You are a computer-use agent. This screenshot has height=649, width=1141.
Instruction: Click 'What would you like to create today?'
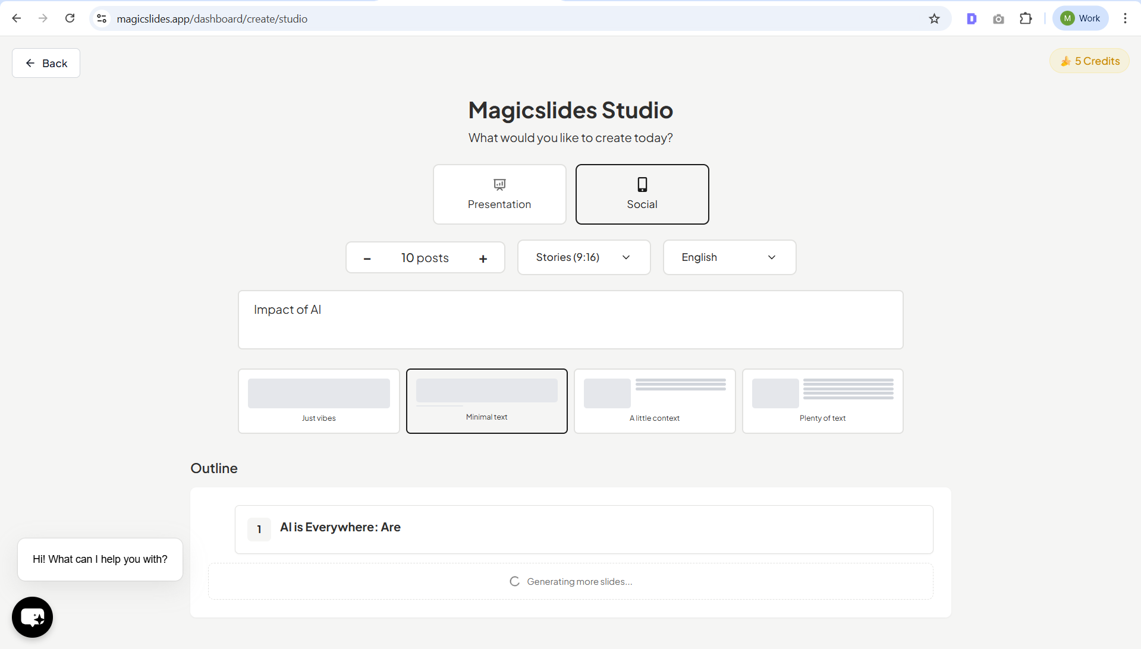(571, 138)
